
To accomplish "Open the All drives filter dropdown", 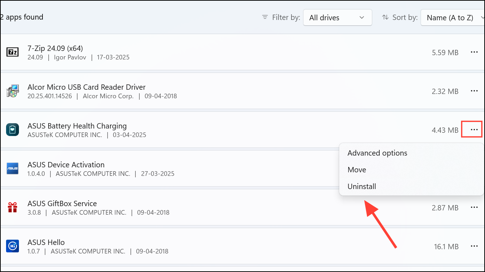I will click(337, 17).
